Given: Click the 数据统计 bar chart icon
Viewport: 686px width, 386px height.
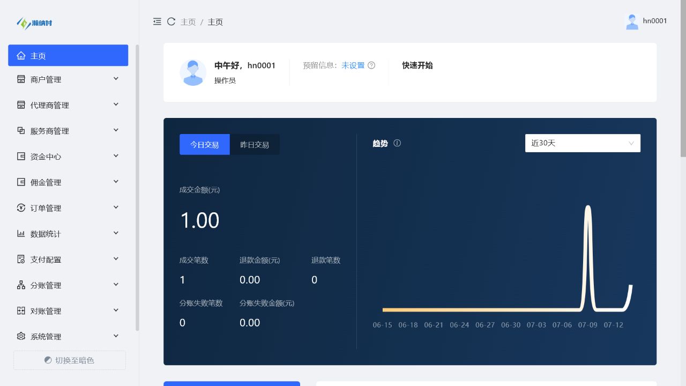Looking at the screenshot, I should 21,234.
